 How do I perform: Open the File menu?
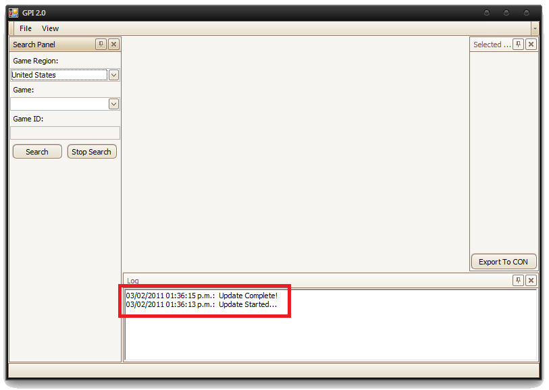(x=26, y=28)
